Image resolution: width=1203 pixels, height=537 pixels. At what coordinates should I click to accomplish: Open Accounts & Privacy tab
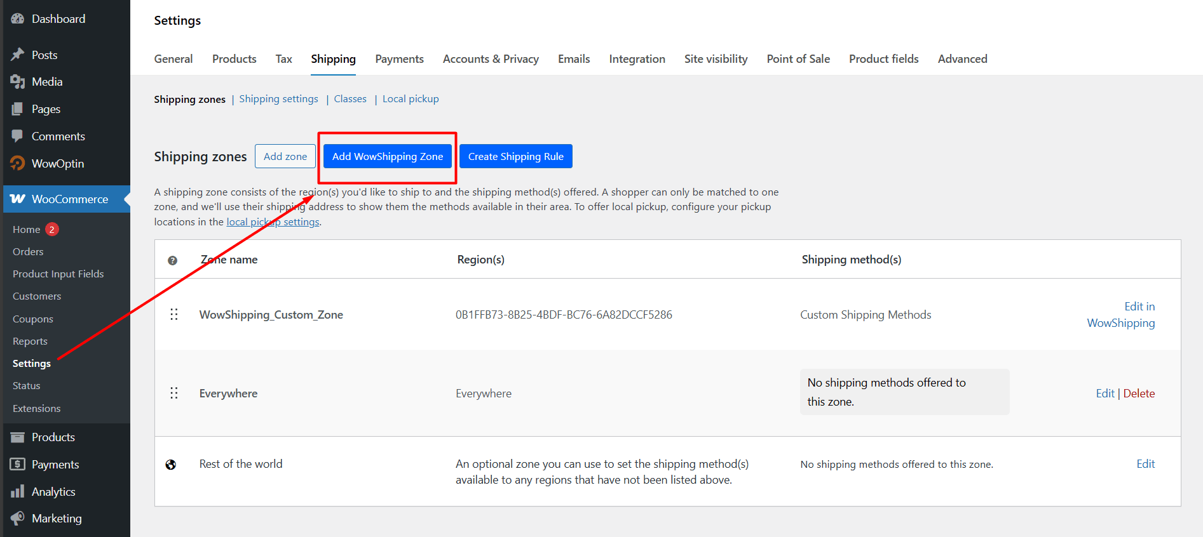pos(491,59)
